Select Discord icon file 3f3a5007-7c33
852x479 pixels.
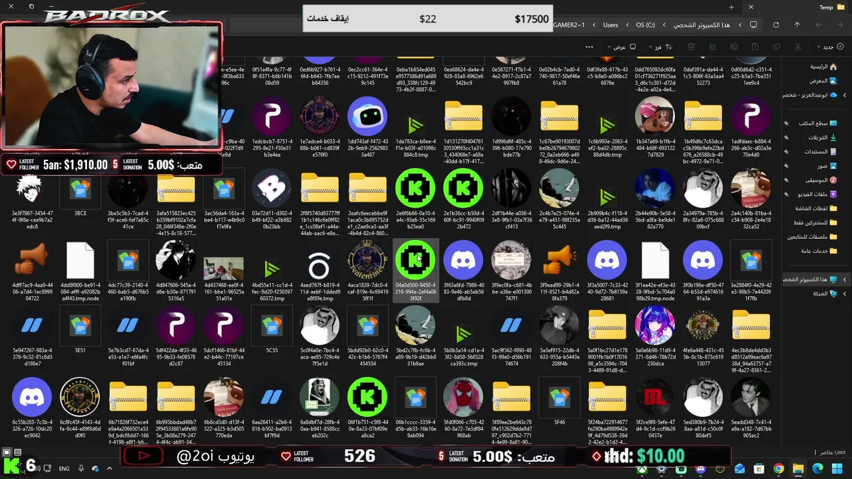point(607,269)
